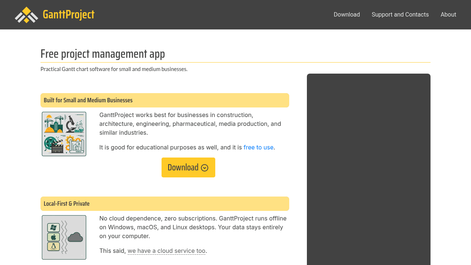Viewport: 471px width, 265px height.
Task: Click the paragraph starting "GanttProject works best"
Action: pyautogui.click(x=190, y=124)
